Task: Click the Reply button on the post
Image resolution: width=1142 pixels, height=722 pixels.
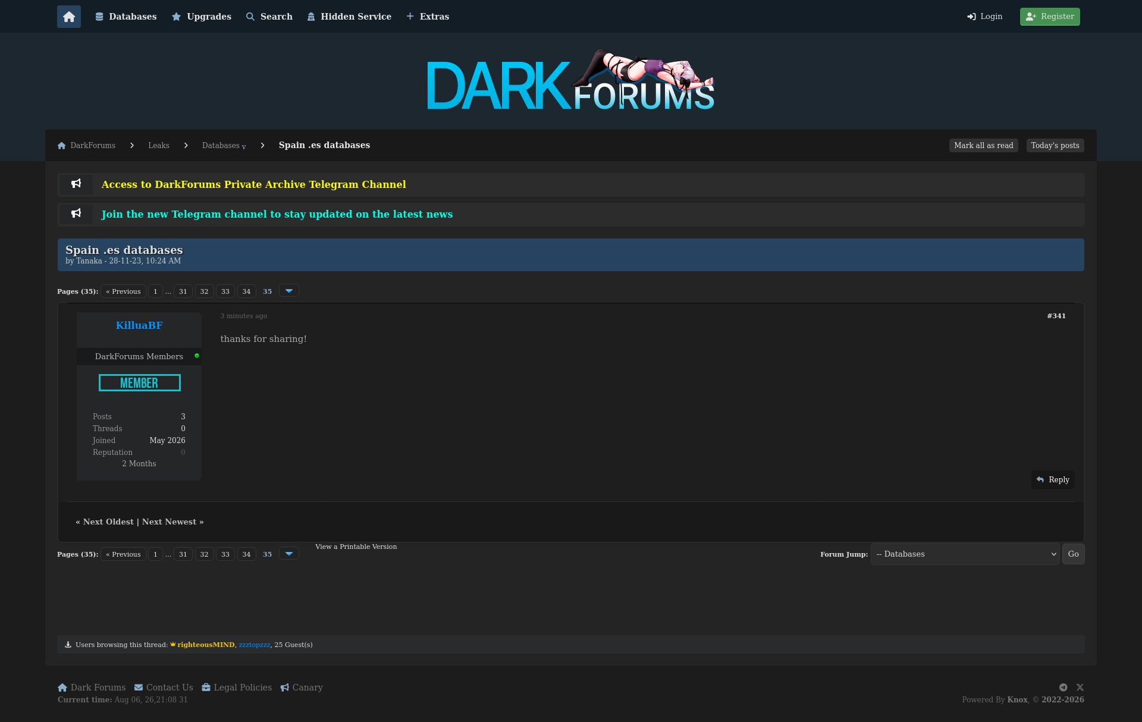Action: (1053, 480)
